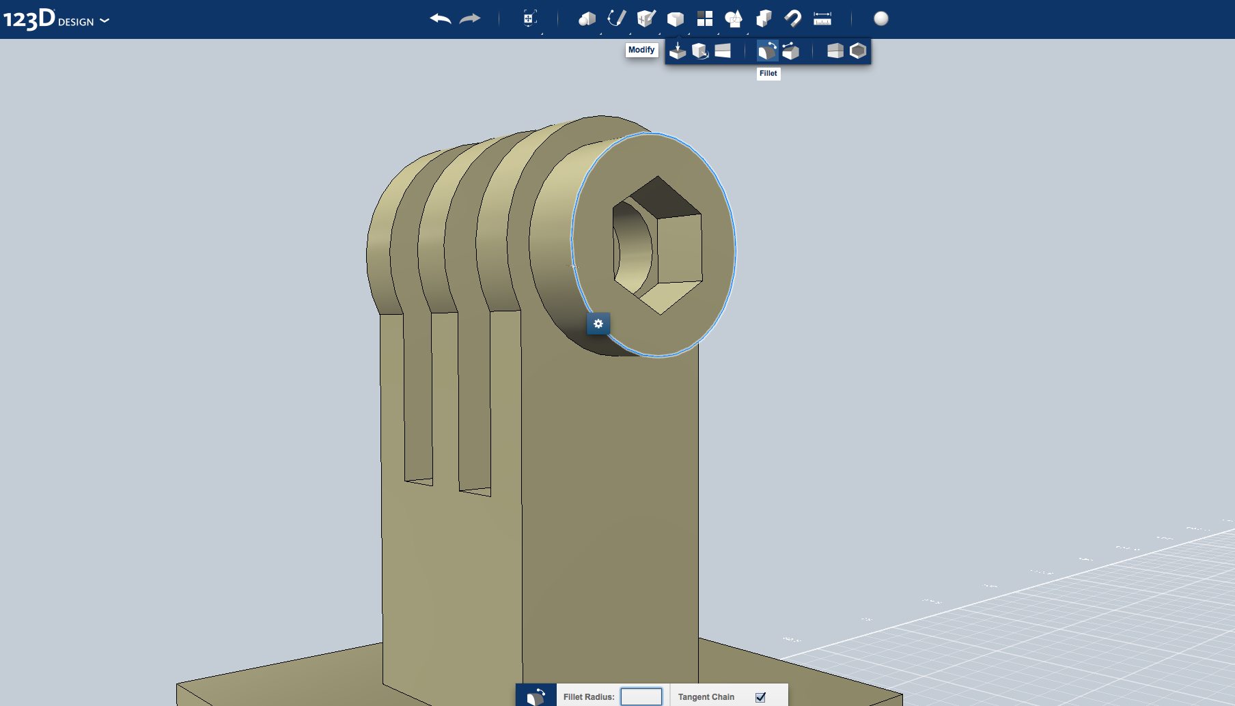The width and height of the screenshot is (1235, 706).
Task: Open the 123D Design application menu
Action: (x=56, y=19)
